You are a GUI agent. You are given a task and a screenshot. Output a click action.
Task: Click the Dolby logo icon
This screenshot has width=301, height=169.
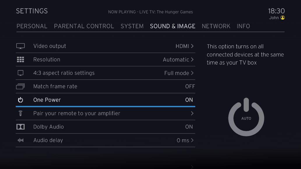[x=20, y=127]
